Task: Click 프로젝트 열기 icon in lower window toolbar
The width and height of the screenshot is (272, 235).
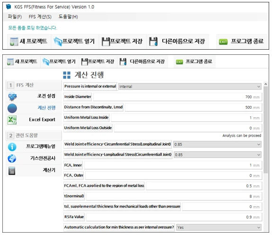Action: click(46, 62)
